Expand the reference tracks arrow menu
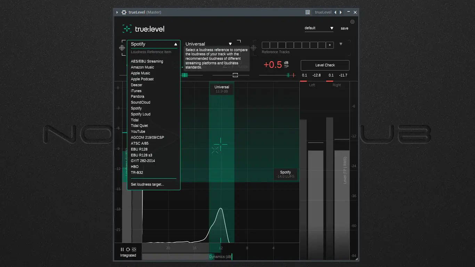 tap(341, 44)
